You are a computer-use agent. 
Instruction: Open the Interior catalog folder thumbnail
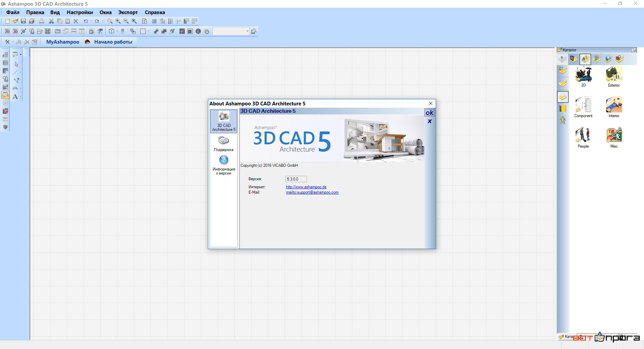[x=614, y=107]
